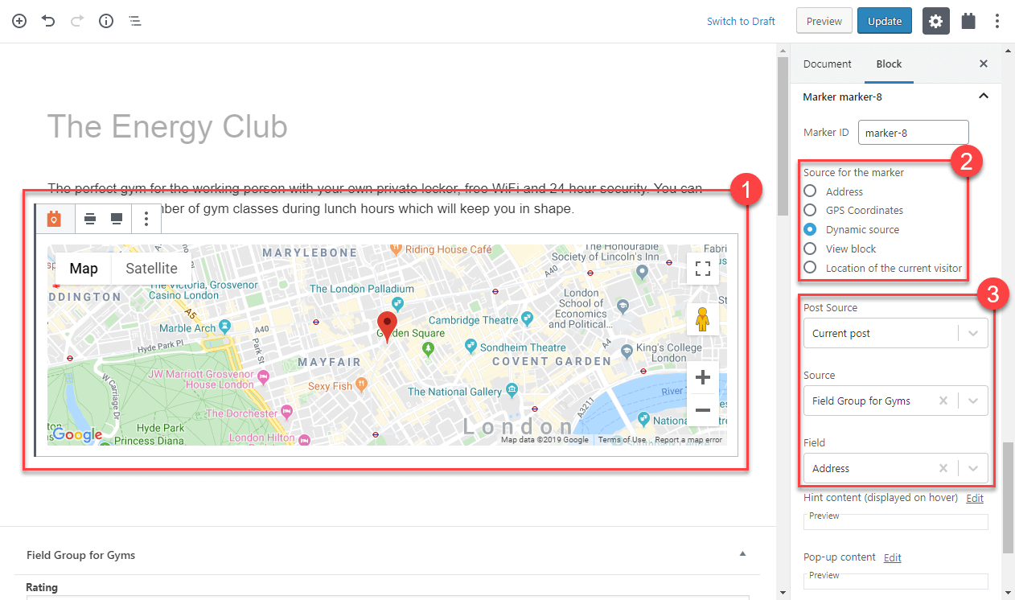Click the editor vertical scrollbar thumb
Viewport: 1015px width, 600px height.
(x=782, y=137)
